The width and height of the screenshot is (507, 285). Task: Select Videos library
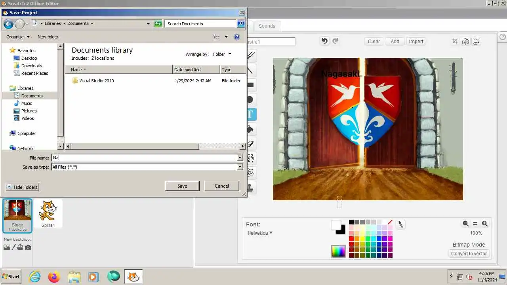(28, 118)
